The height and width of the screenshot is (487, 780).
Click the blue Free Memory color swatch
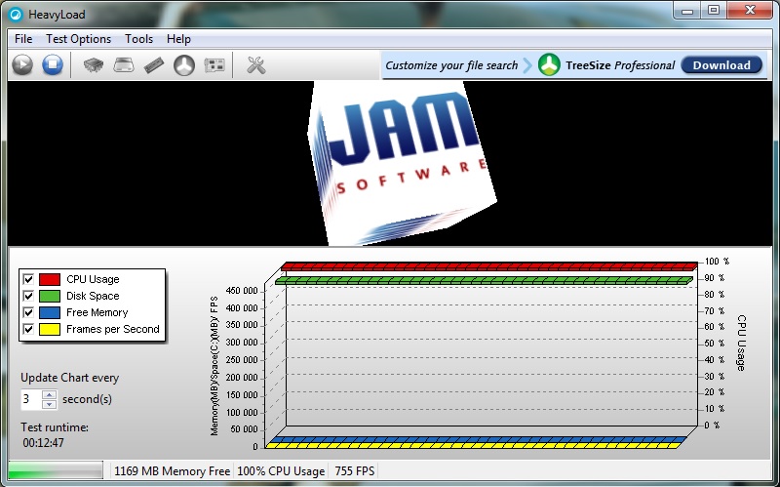(x=50, y=312)
